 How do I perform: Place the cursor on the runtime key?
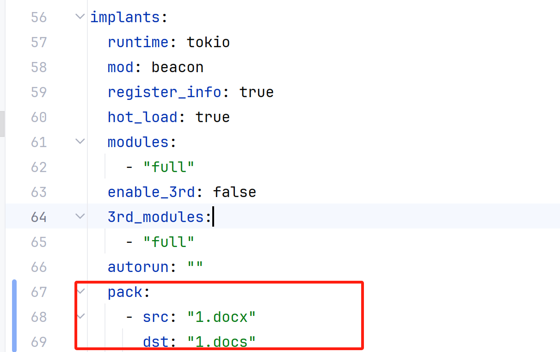pos(138,43)
